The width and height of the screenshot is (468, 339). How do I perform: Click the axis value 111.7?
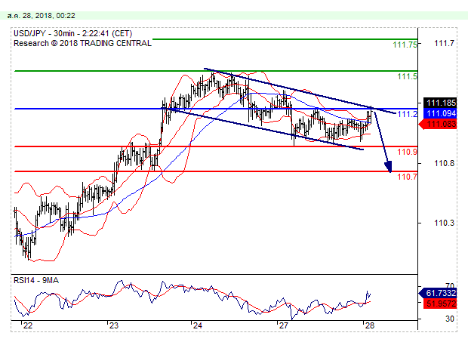coord(444,44)
